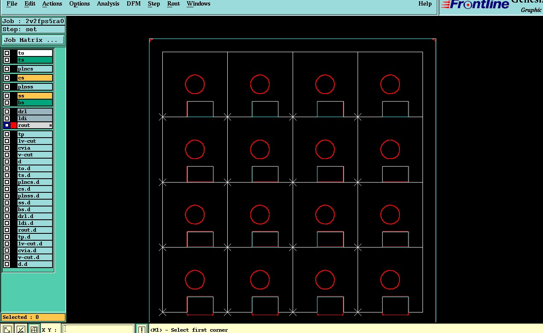
Task: Select the 'bs' layer name
Action: [x=35, y=103]
